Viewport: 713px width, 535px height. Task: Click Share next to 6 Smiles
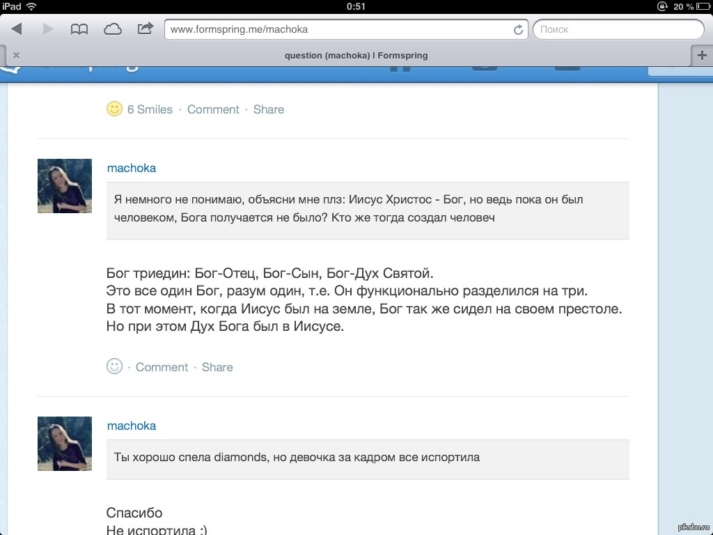(x=269, y=109)
